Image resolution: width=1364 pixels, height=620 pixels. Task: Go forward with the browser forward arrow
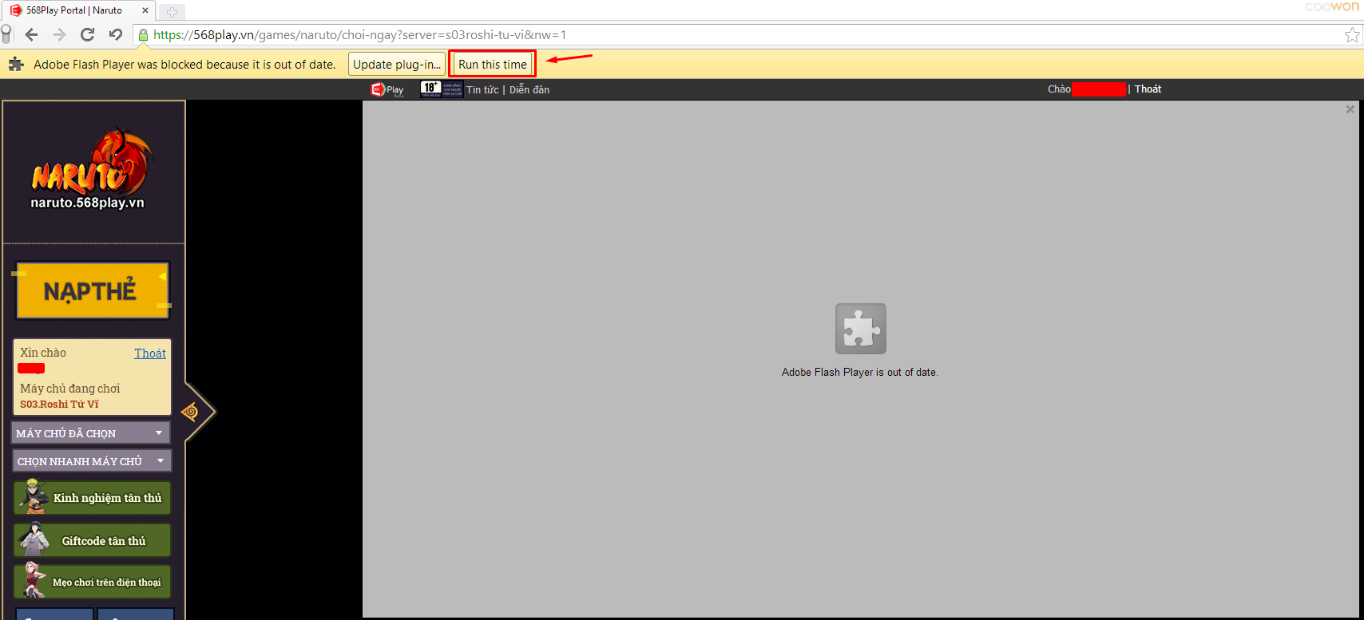60,34
